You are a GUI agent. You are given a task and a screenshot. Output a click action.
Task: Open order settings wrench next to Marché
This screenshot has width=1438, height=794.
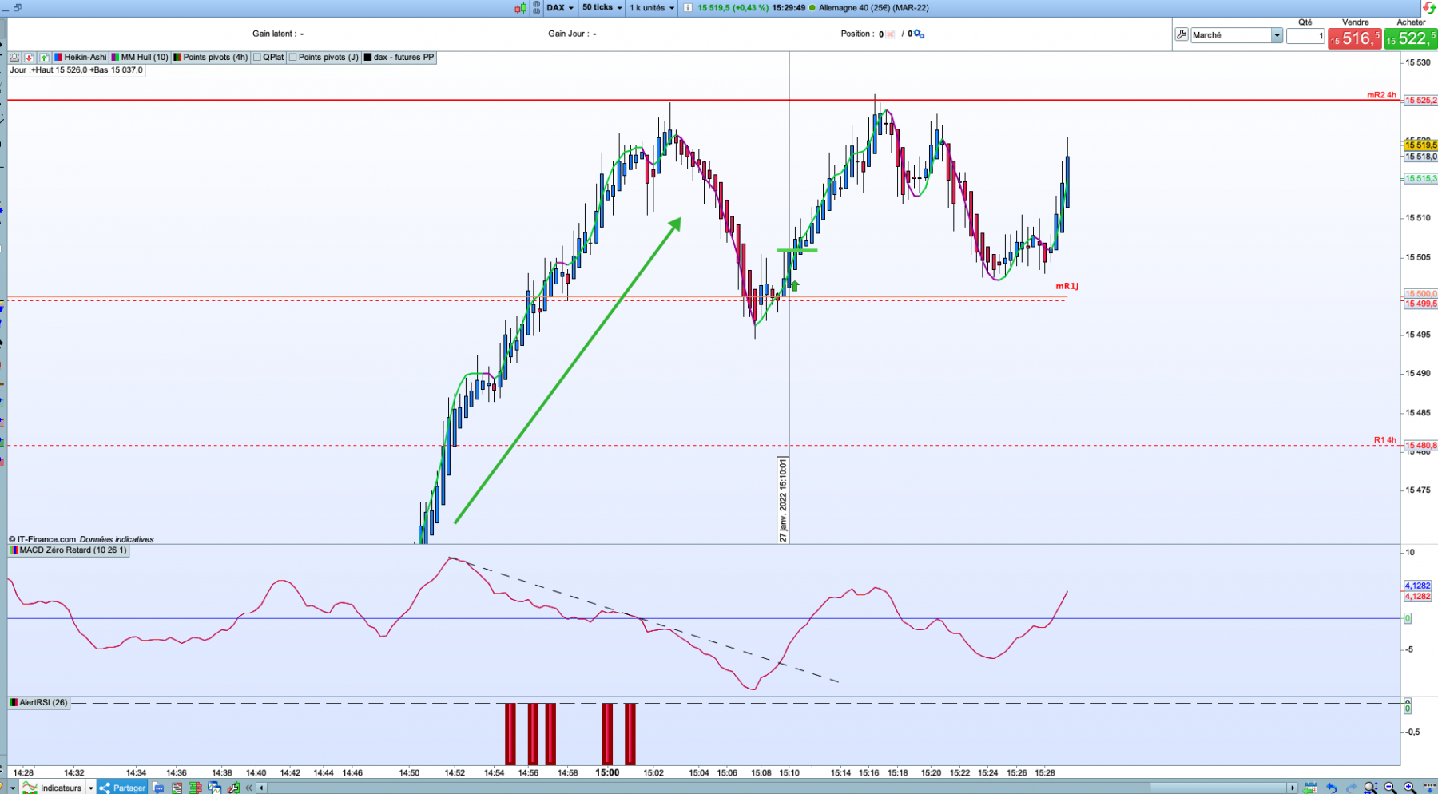click(x=1182, y=34)
